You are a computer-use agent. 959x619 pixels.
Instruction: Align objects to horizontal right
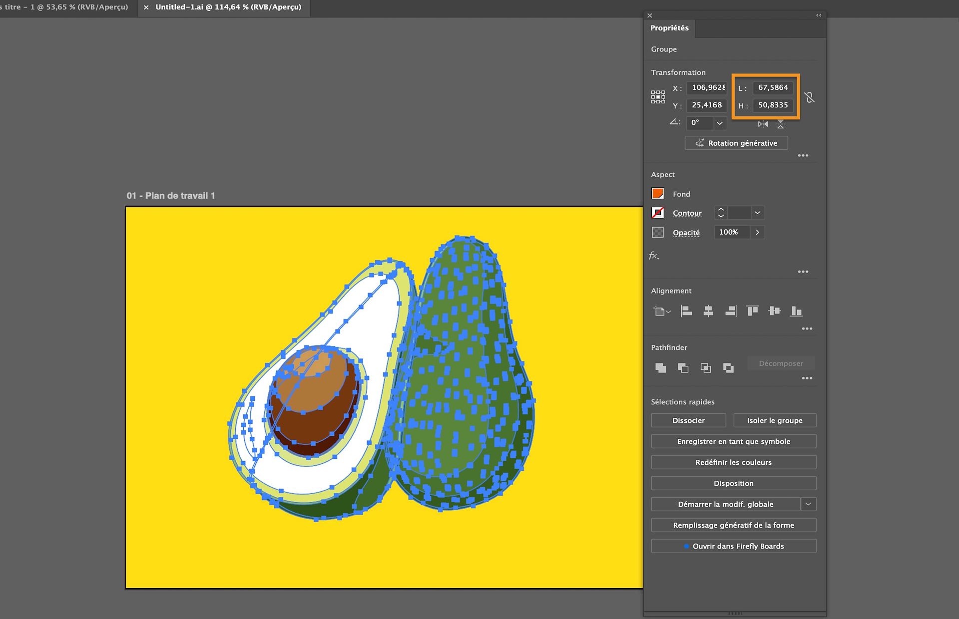point(731,311)
